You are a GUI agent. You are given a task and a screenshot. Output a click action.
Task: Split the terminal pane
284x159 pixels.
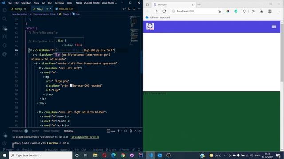pos(126,131)
